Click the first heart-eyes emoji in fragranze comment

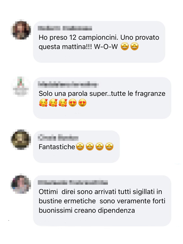pos(73,103)
